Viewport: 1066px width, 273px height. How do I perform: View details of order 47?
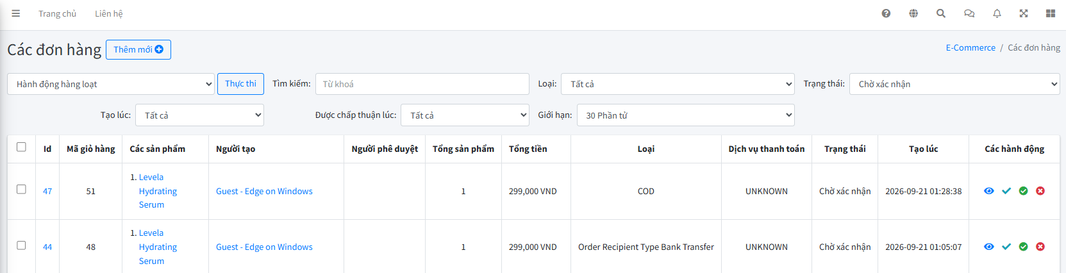(989, 191)
